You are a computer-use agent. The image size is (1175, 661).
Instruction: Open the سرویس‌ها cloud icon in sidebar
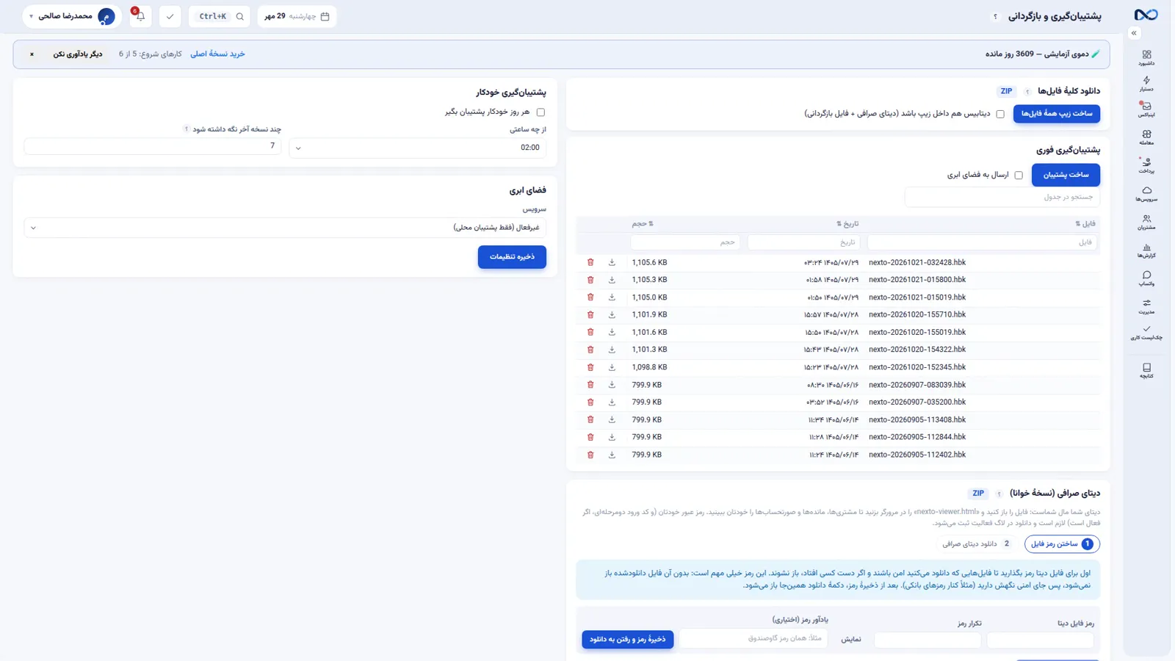(1146, 193)
